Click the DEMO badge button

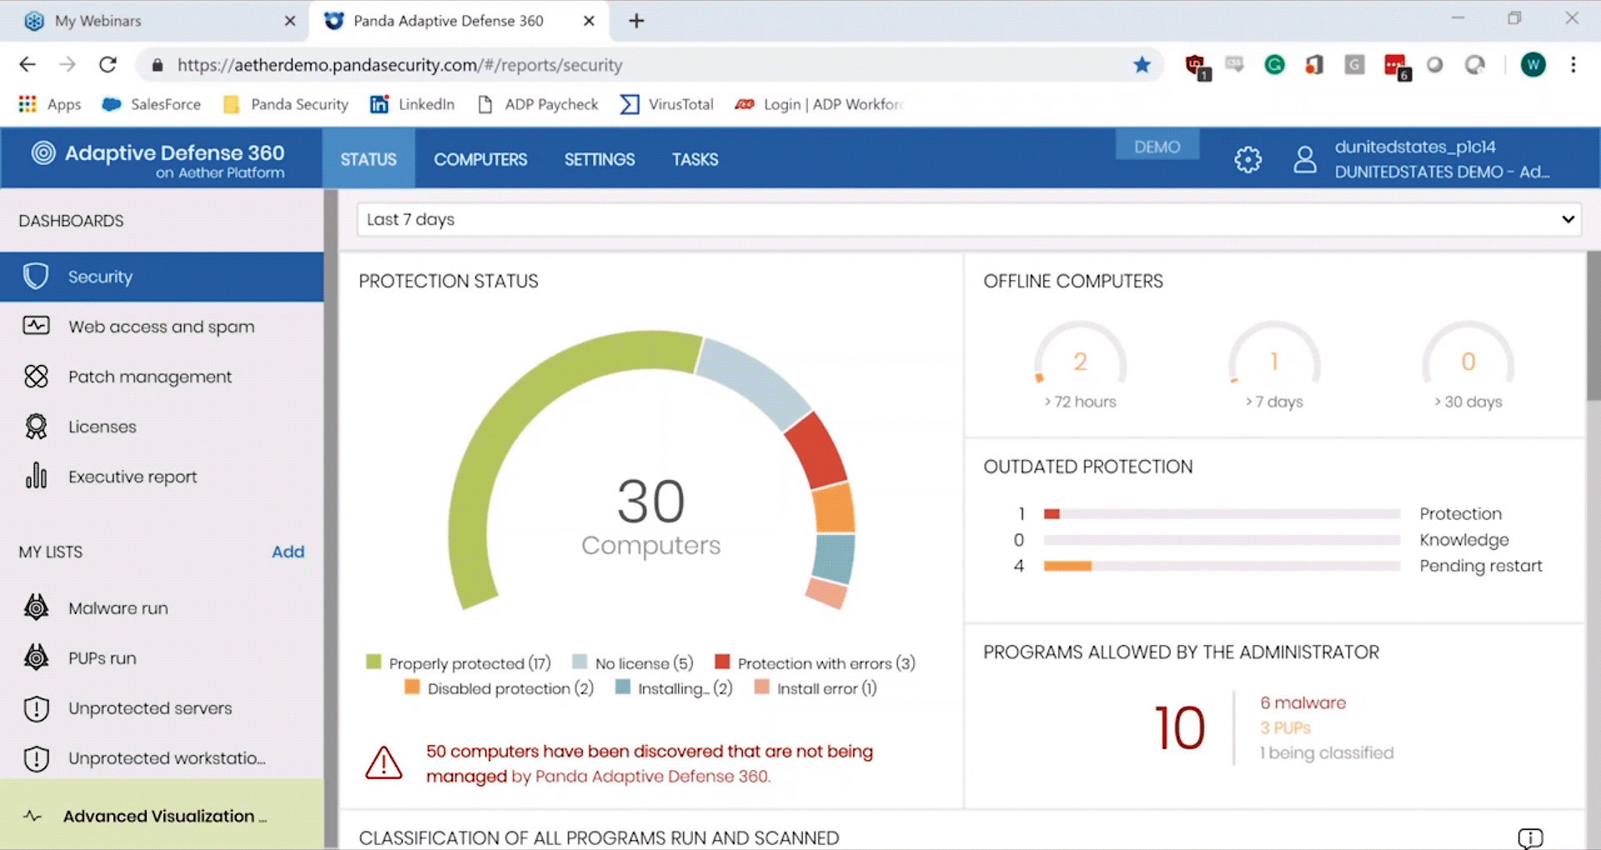[x=1157, y=147]
